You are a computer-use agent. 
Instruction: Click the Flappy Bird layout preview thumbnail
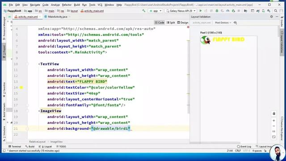pyautogui.click(x=229, y=89)
